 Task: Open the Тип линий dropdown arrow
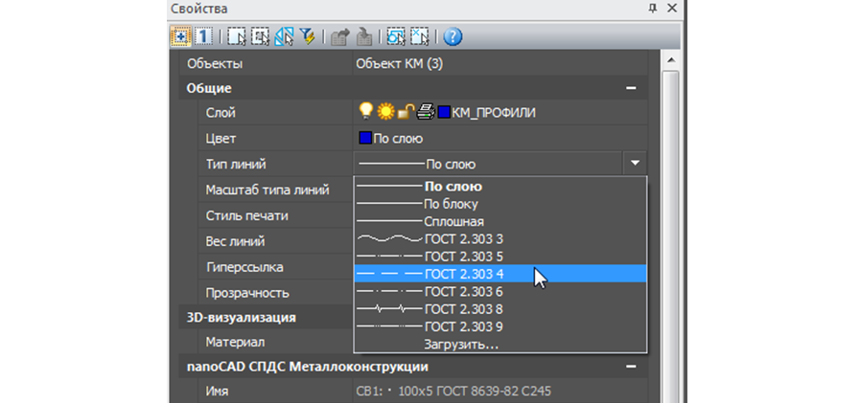635,163
